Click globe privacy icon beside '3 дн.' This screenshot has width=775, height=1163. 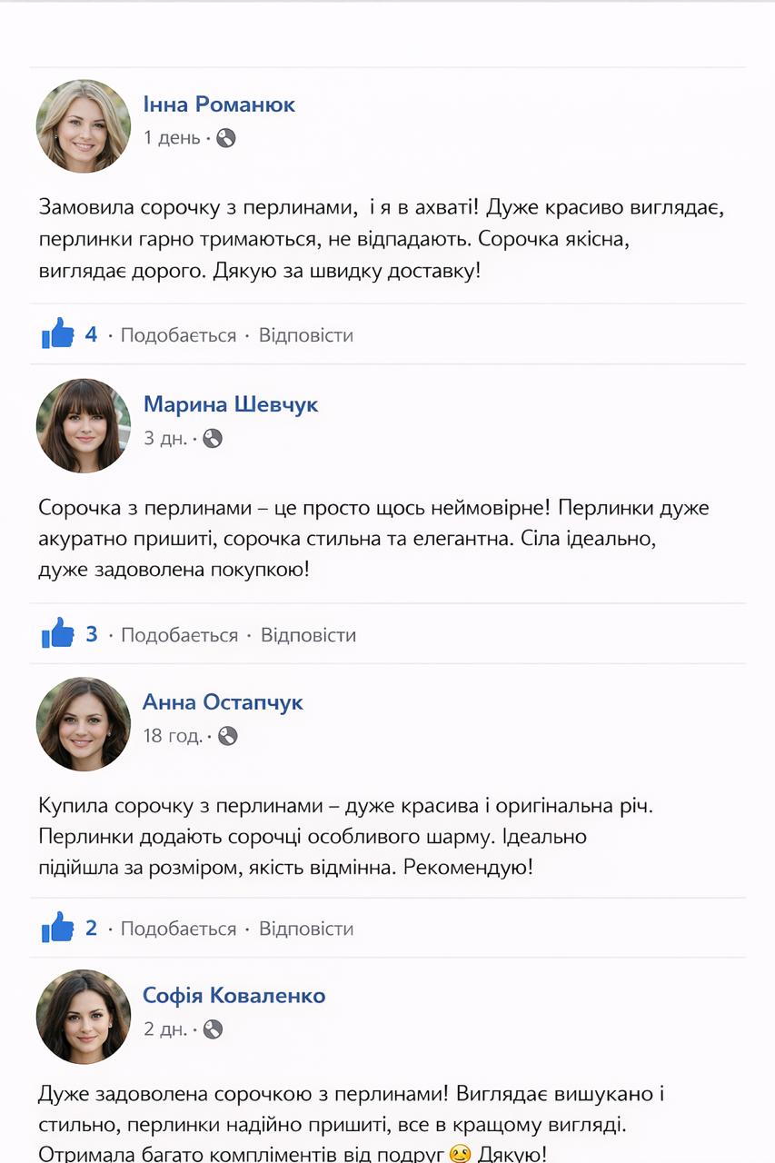(x=213, y=438)
